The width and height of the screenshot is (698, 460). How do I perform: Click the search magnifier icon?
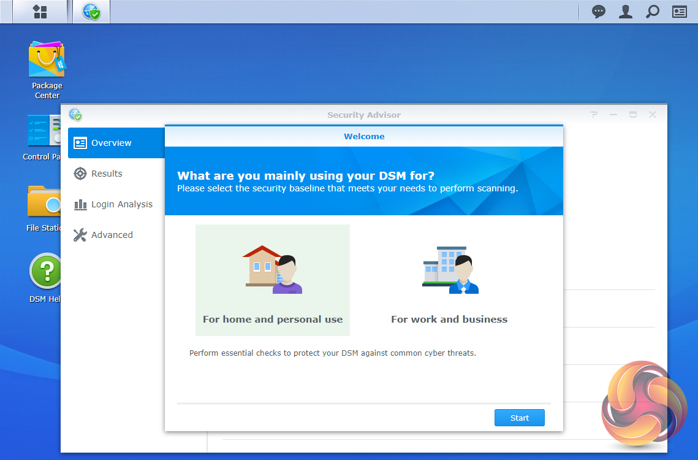(x=652, y=12)
